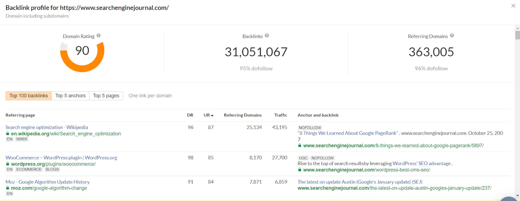Open Search engine optimization - Wikipedia link
The width and height of the screenshot is (520, 201).
[x=47, y=127]
